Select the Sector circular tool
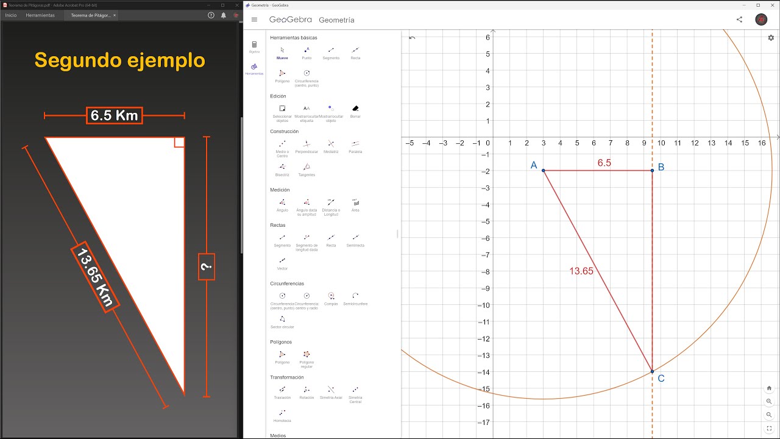780x439 pixels. click(x=282, y=322)
